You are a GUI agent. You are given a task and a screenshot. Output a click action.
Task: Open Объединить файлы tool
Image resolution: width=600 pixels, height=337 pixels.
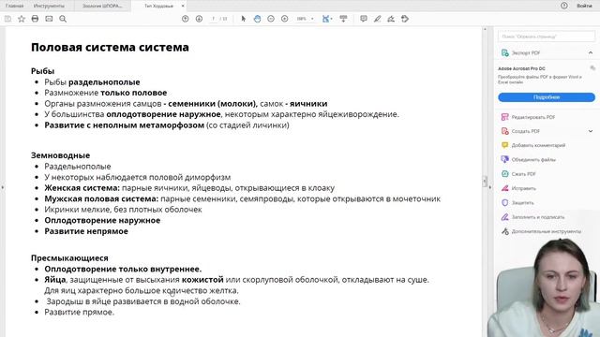click(x=529, y=160)
